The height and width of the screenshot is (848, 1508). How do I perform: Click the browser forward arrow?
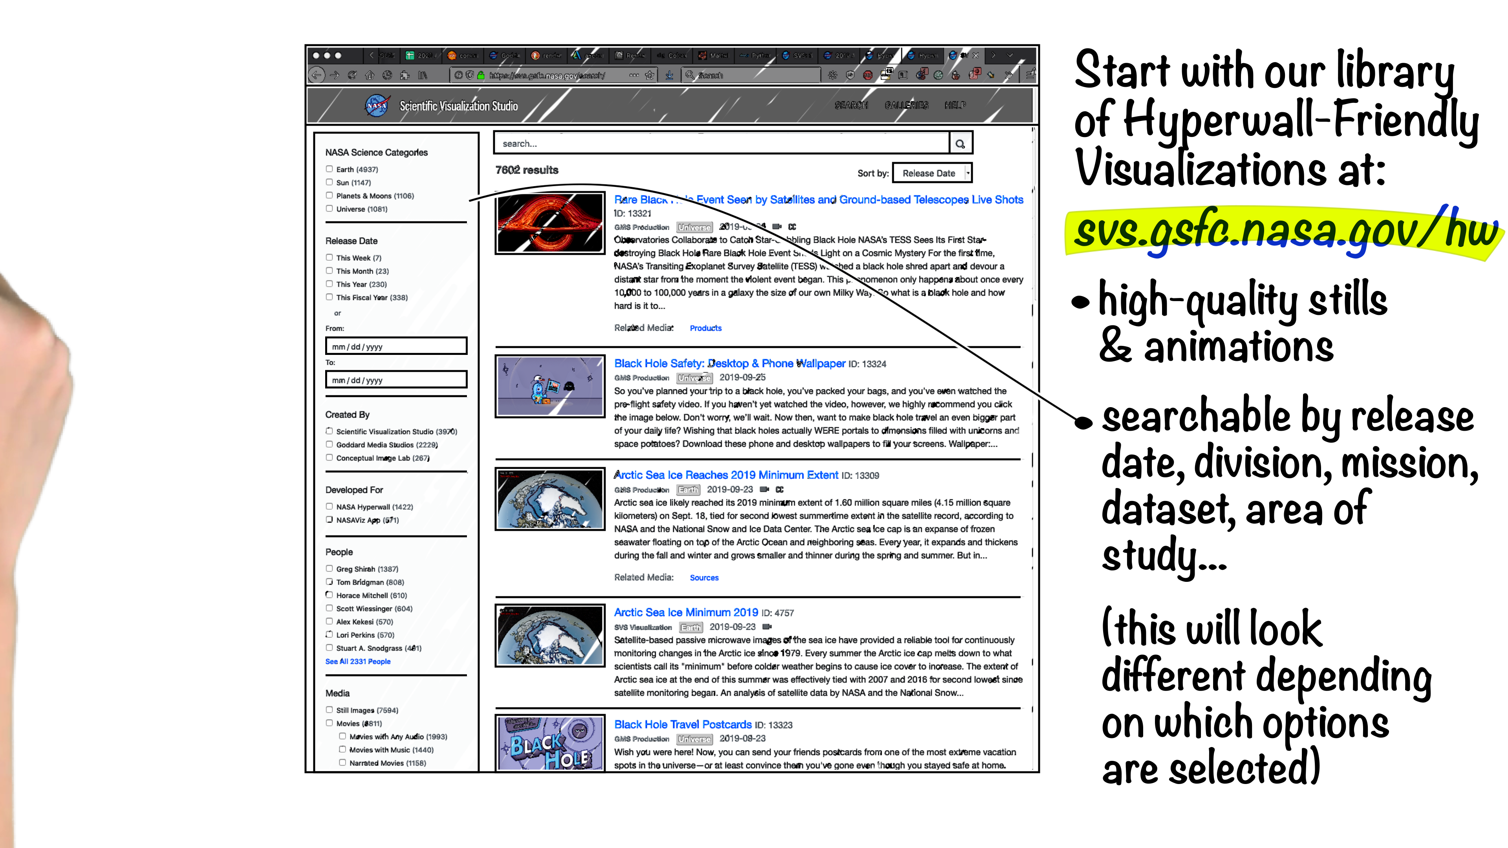point(334,75)
